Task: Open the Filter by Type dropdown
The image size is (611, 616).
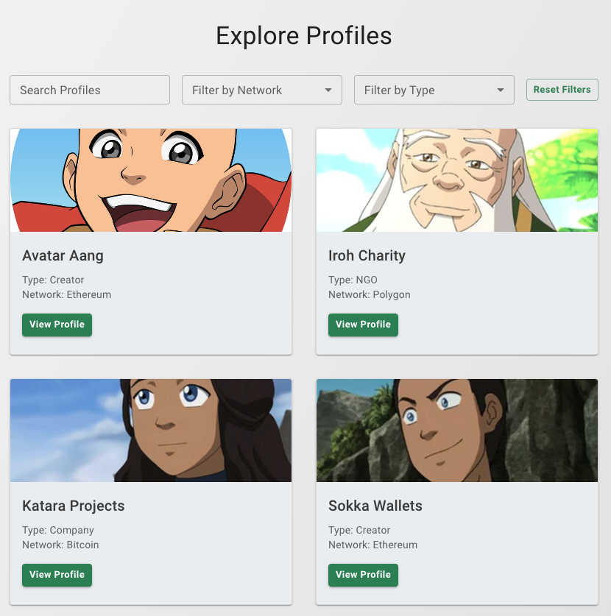Action: [x=434, y=90]
